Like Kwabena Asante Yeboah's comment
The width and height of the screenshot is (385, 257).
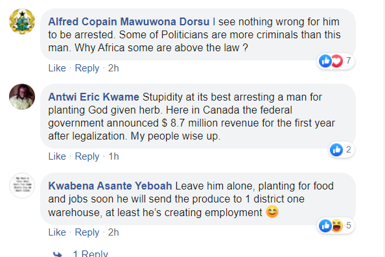[57, 232]
